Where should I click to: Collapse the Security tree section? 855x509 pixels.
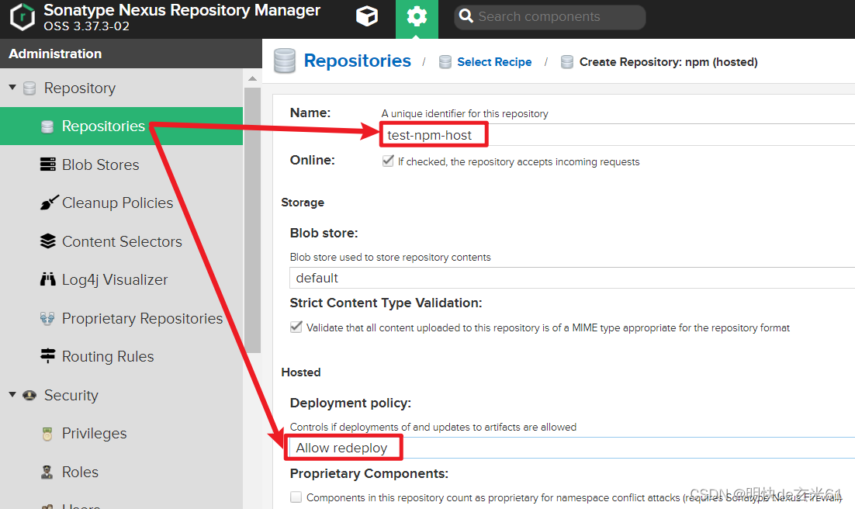(x=12, y=394)
